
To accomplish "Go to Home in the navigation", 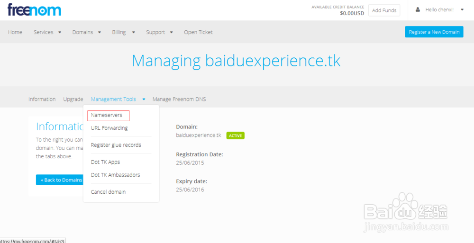I will [x=15, y=32].
